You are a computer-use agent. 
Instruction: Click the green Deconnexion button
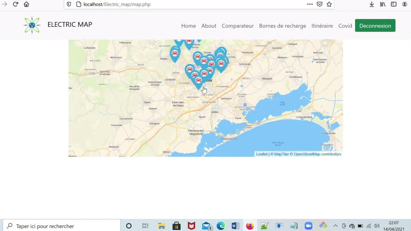coord(375,26)
